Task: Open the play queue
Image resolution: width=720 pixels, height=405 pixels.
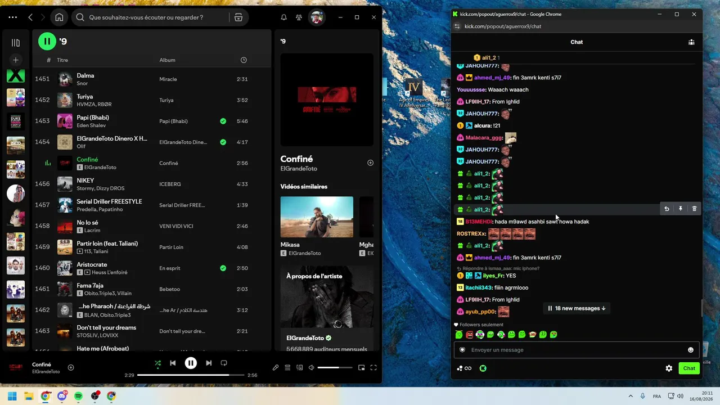Action: (287, 368)
